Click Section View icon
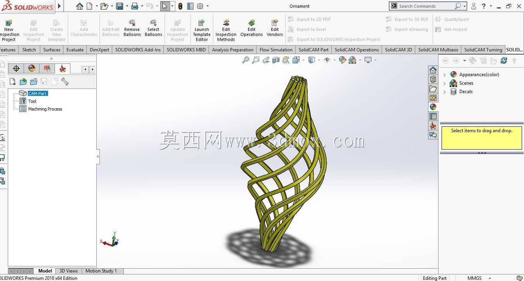Image resolution: width=524 pixels, height=281 pixels. pyautogui.click(x=276, y=60)
